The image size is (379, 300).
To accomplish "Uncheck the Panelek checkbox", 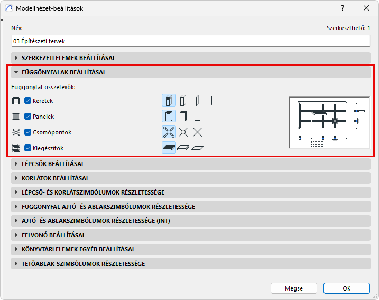I will click(x=27, y=117).
